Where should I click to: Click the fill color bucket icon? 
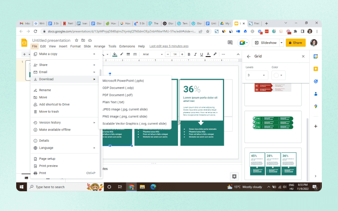tap(115, 54)
